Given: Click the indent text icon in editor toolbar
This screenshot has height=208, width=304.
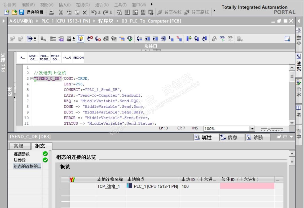Looking at the screenshot, I should (x=147, y=39).
